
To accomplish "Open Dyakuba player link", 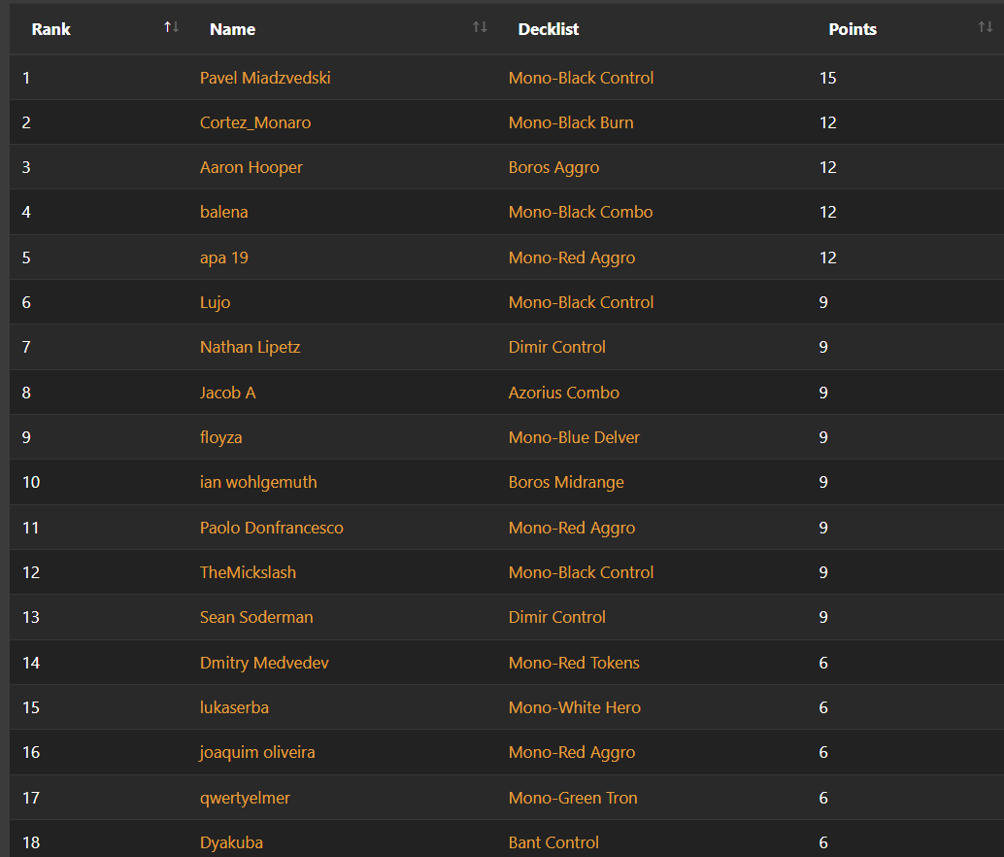I will click(231, 842).
